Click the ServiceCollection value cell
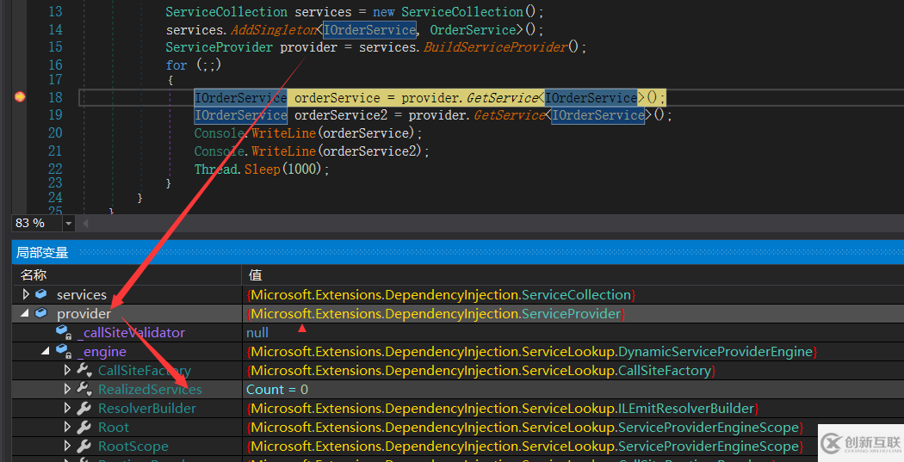This screenshot has width=904, height=462. (441, 295)
